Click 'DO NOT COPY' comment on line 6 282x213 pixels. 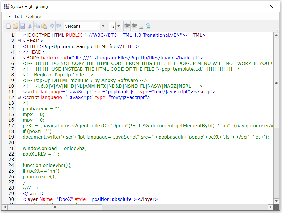tap(148, 63)
